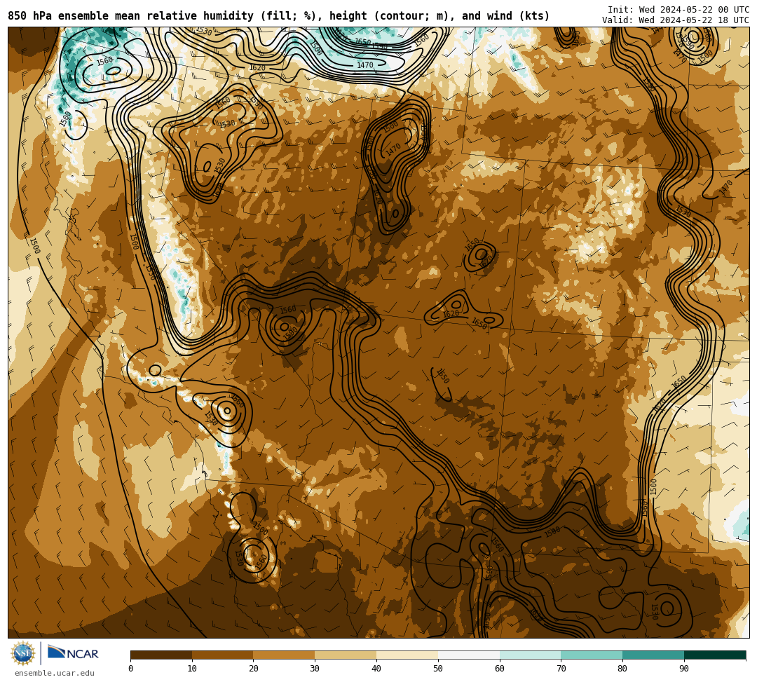The height and width of the screenshot is (682, 757).
Task: Pick the 80-90% teal colorbar segment
Action: pyautogui.click(x=653, y=655)
